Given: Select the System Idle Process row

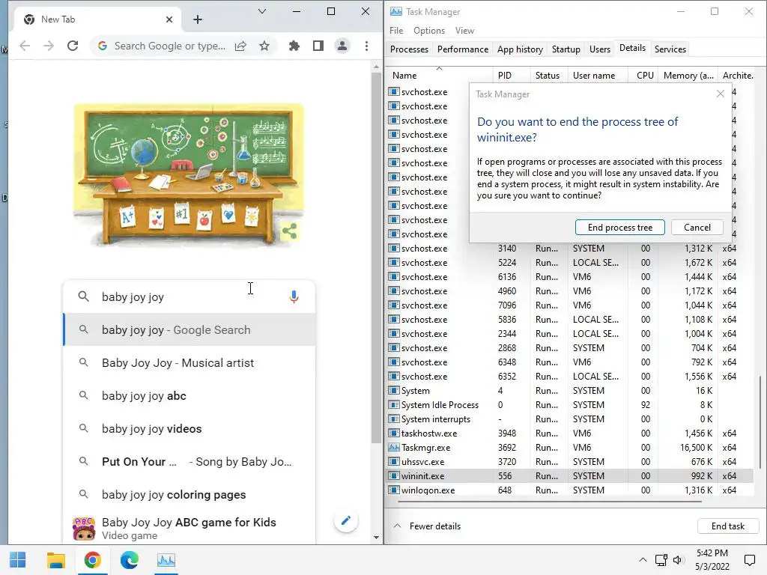Looking at the screenshot, I should pos(570,405).
